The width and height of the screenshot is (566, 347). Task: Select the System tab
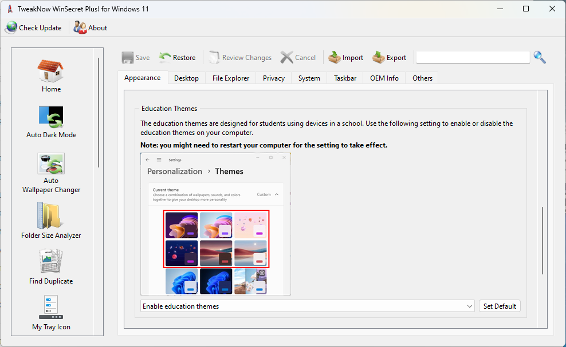(309, 78)
